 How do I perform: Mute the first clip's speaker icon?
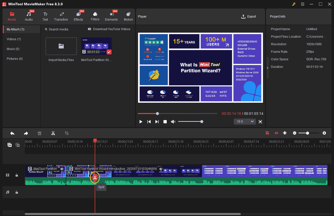(62, 169)
